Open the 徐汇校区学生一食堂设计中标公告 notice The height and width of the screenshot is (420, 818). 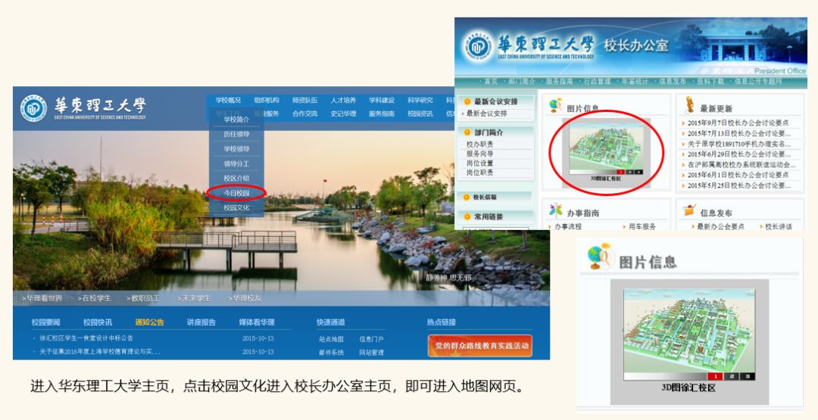pyautogui.click(x=86, y=338)
